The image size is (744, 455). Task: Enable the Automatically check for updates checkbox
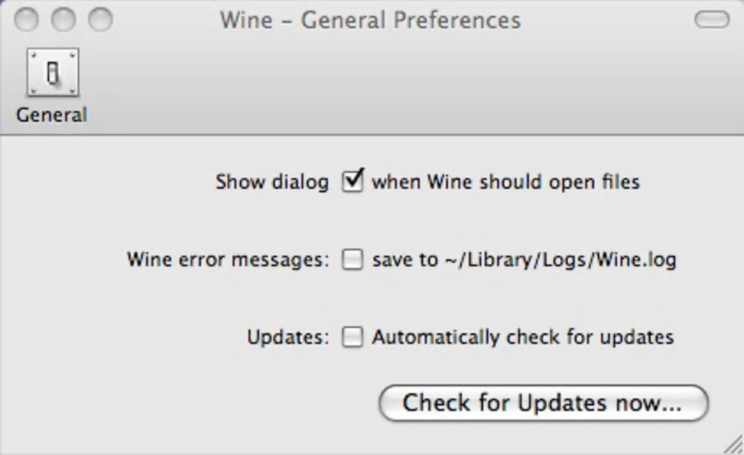(353, 337)
